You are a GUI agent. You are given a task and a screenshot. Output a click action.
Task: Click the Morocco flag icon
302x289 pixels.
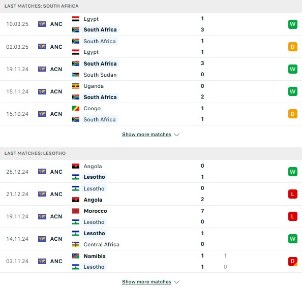pyautogui.click(x=76, y=211)
